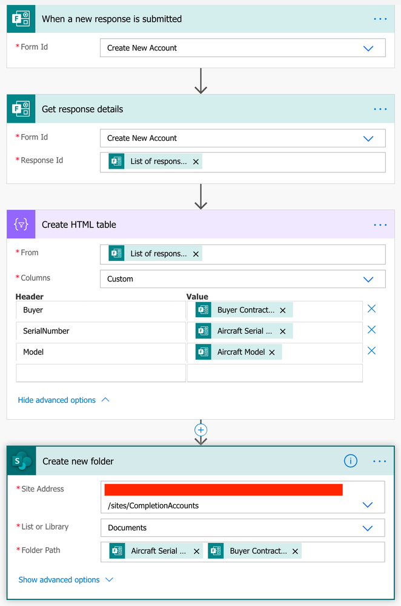Click the empty Header input field
401x606 pixels.
(x=101, y=373)
